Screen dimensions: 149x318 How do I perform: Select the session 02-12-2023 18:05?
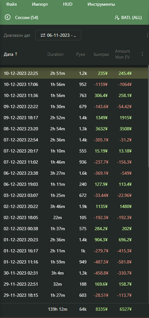click(x=74, y=217)
